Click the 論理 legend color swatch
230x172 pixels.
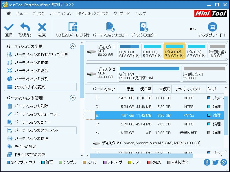tap(43, 162)
